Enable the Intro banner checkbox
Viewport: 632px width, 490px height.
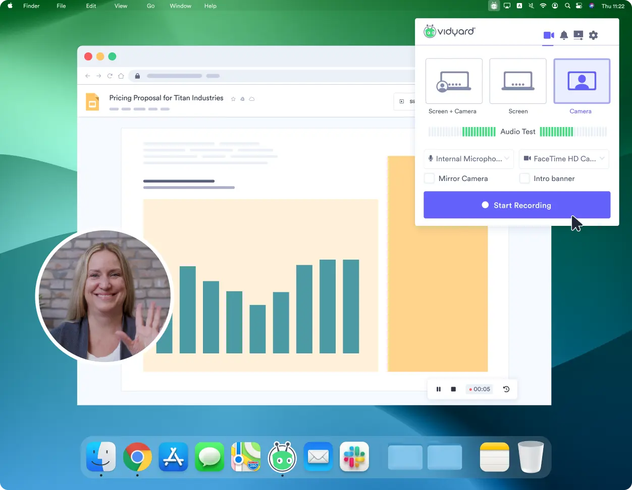pyautogui.click(x=525, y=178)
